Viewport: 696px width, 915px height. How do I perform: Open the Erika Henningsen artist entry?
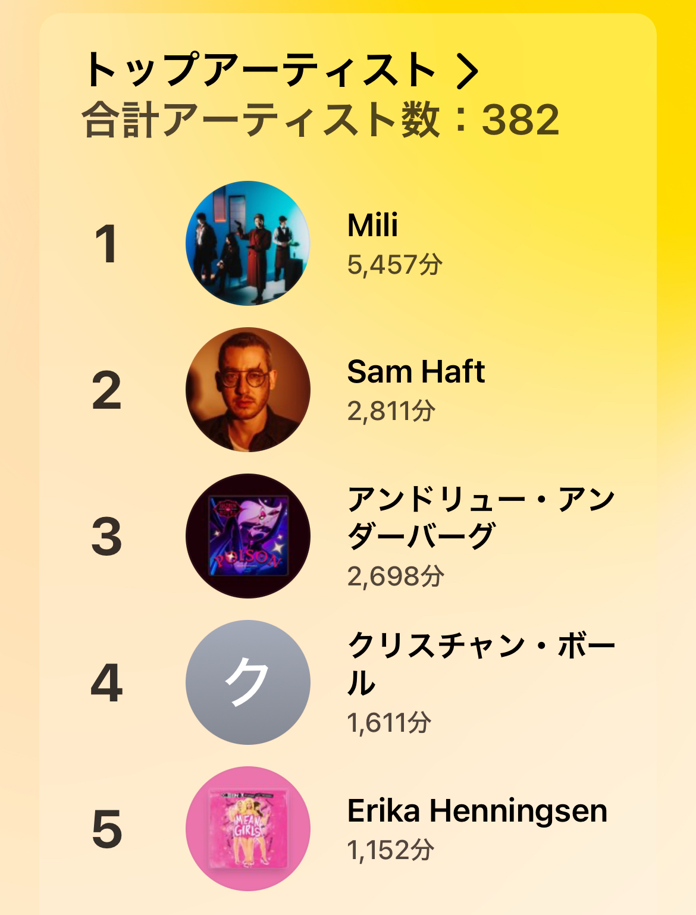(x=477, y=811)
